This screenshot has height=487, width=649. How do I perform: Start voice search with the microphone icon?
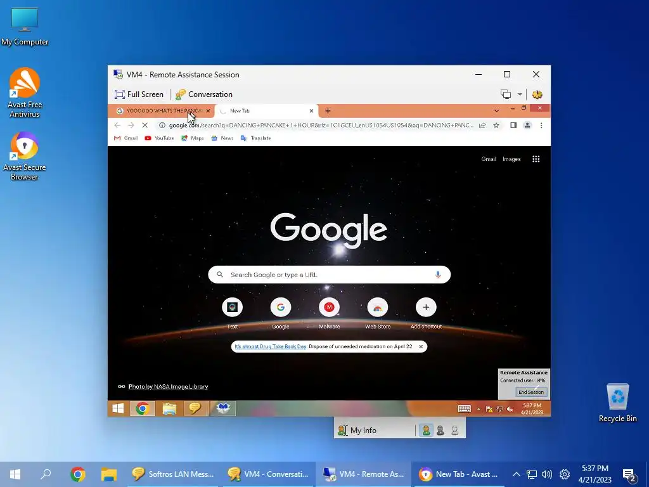pyautogui.click(x=438, y=275)
